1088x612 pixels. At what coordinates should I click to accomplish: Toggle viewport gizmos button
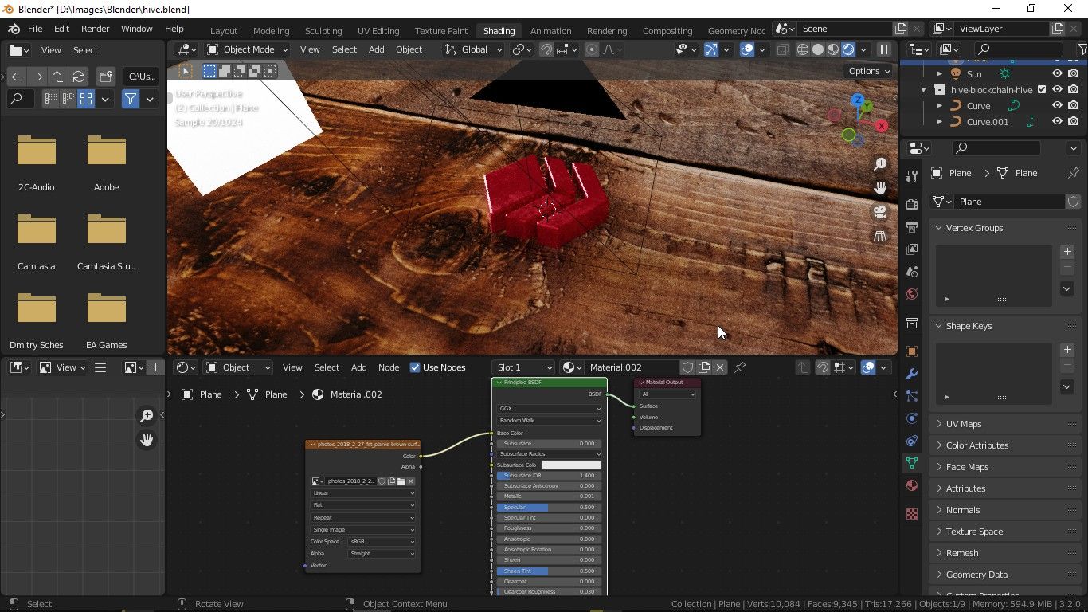click(x=710, y=49)
